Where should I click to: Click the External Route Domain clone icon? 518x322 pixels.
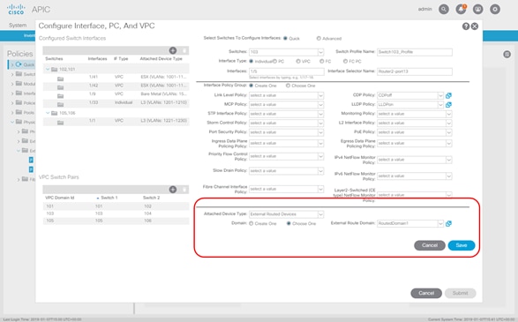coord(448,223)
